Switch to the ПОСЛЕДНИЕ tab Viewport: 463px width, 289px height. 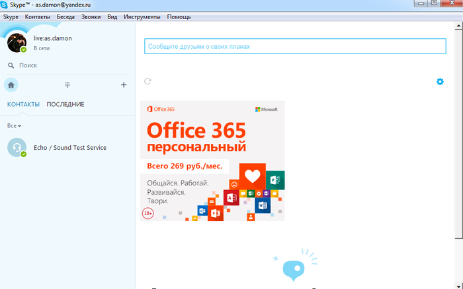coord(65,104)
